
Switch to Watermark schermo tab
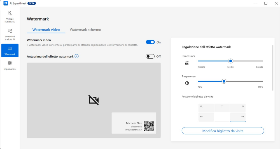tap(85, 30)
